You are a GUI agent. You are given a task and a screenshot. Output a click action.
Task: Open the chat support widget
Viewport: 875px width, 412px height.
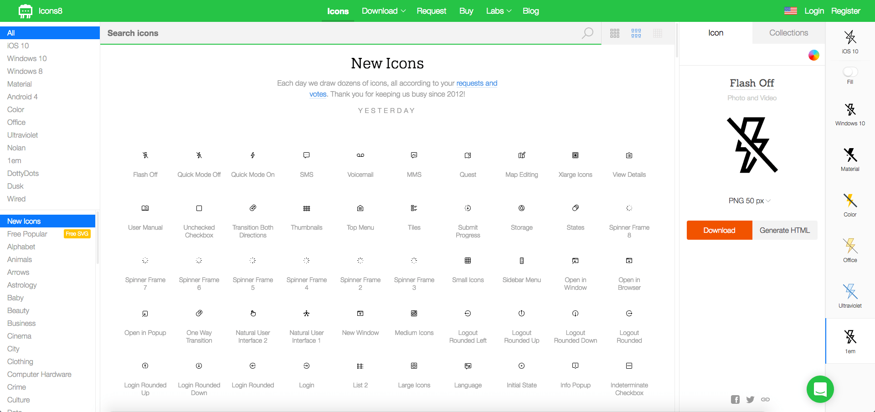820,389
